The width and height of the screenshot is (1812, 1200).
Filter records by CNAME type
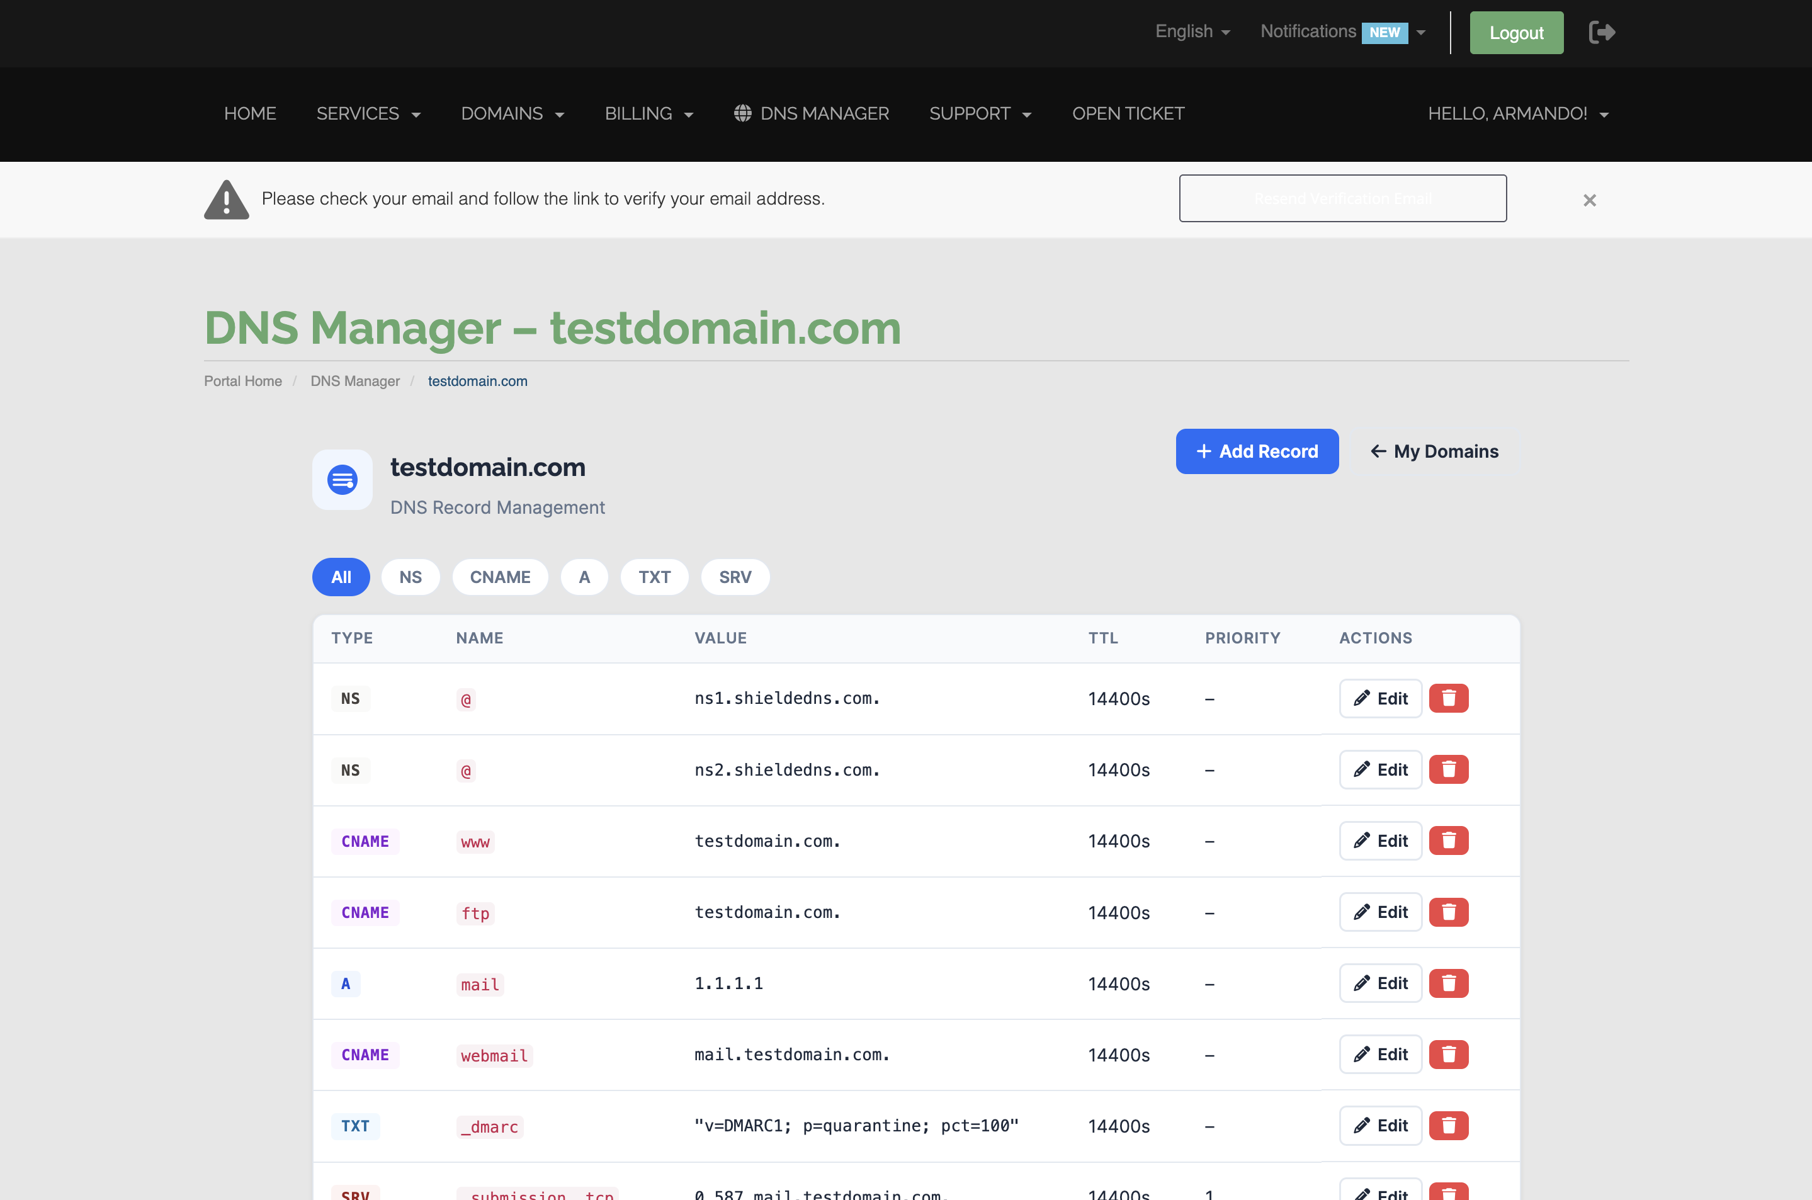click(x=500, y=577)
